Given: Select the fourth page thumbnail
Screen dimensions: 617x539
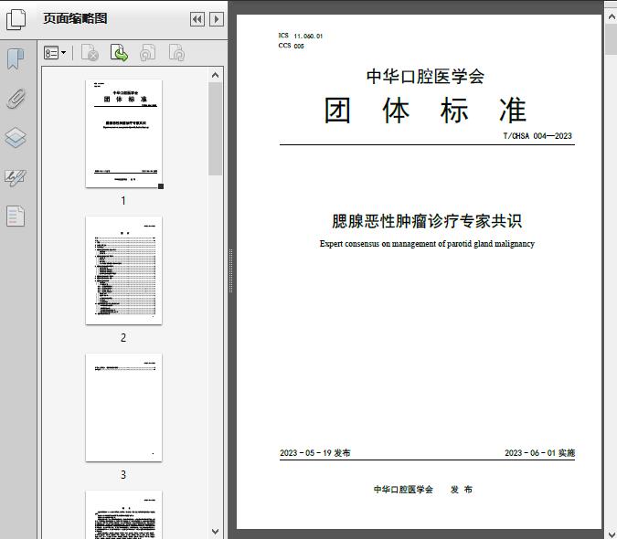Looking at the screenshot, I should pos(123,514).
